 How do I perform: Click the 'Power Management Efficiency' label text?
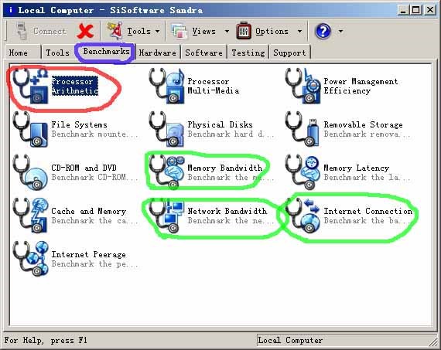[361, 86]
